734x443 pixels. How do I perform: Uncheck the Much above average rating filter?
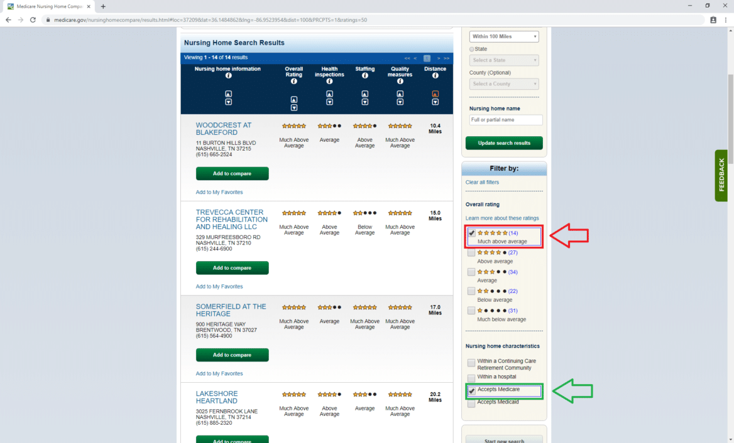click(x=471, y=233)
